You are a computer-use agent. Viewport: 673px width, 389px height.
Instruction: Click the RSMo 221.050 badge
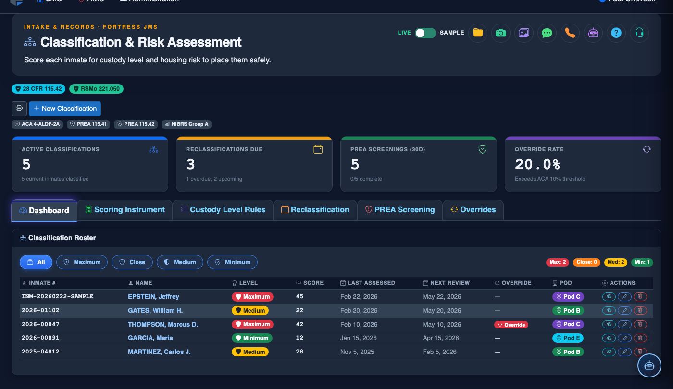(x=96, y=89)
